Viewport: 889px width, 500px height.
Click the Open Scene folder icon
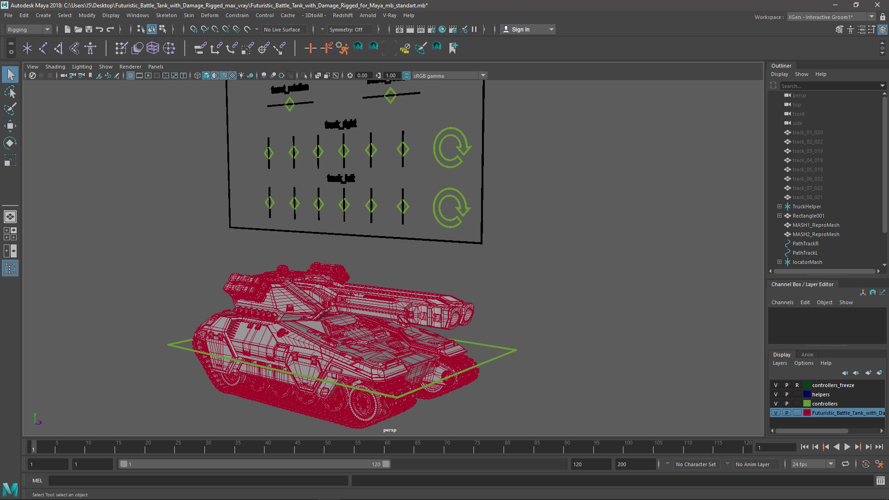pos(78,29)
